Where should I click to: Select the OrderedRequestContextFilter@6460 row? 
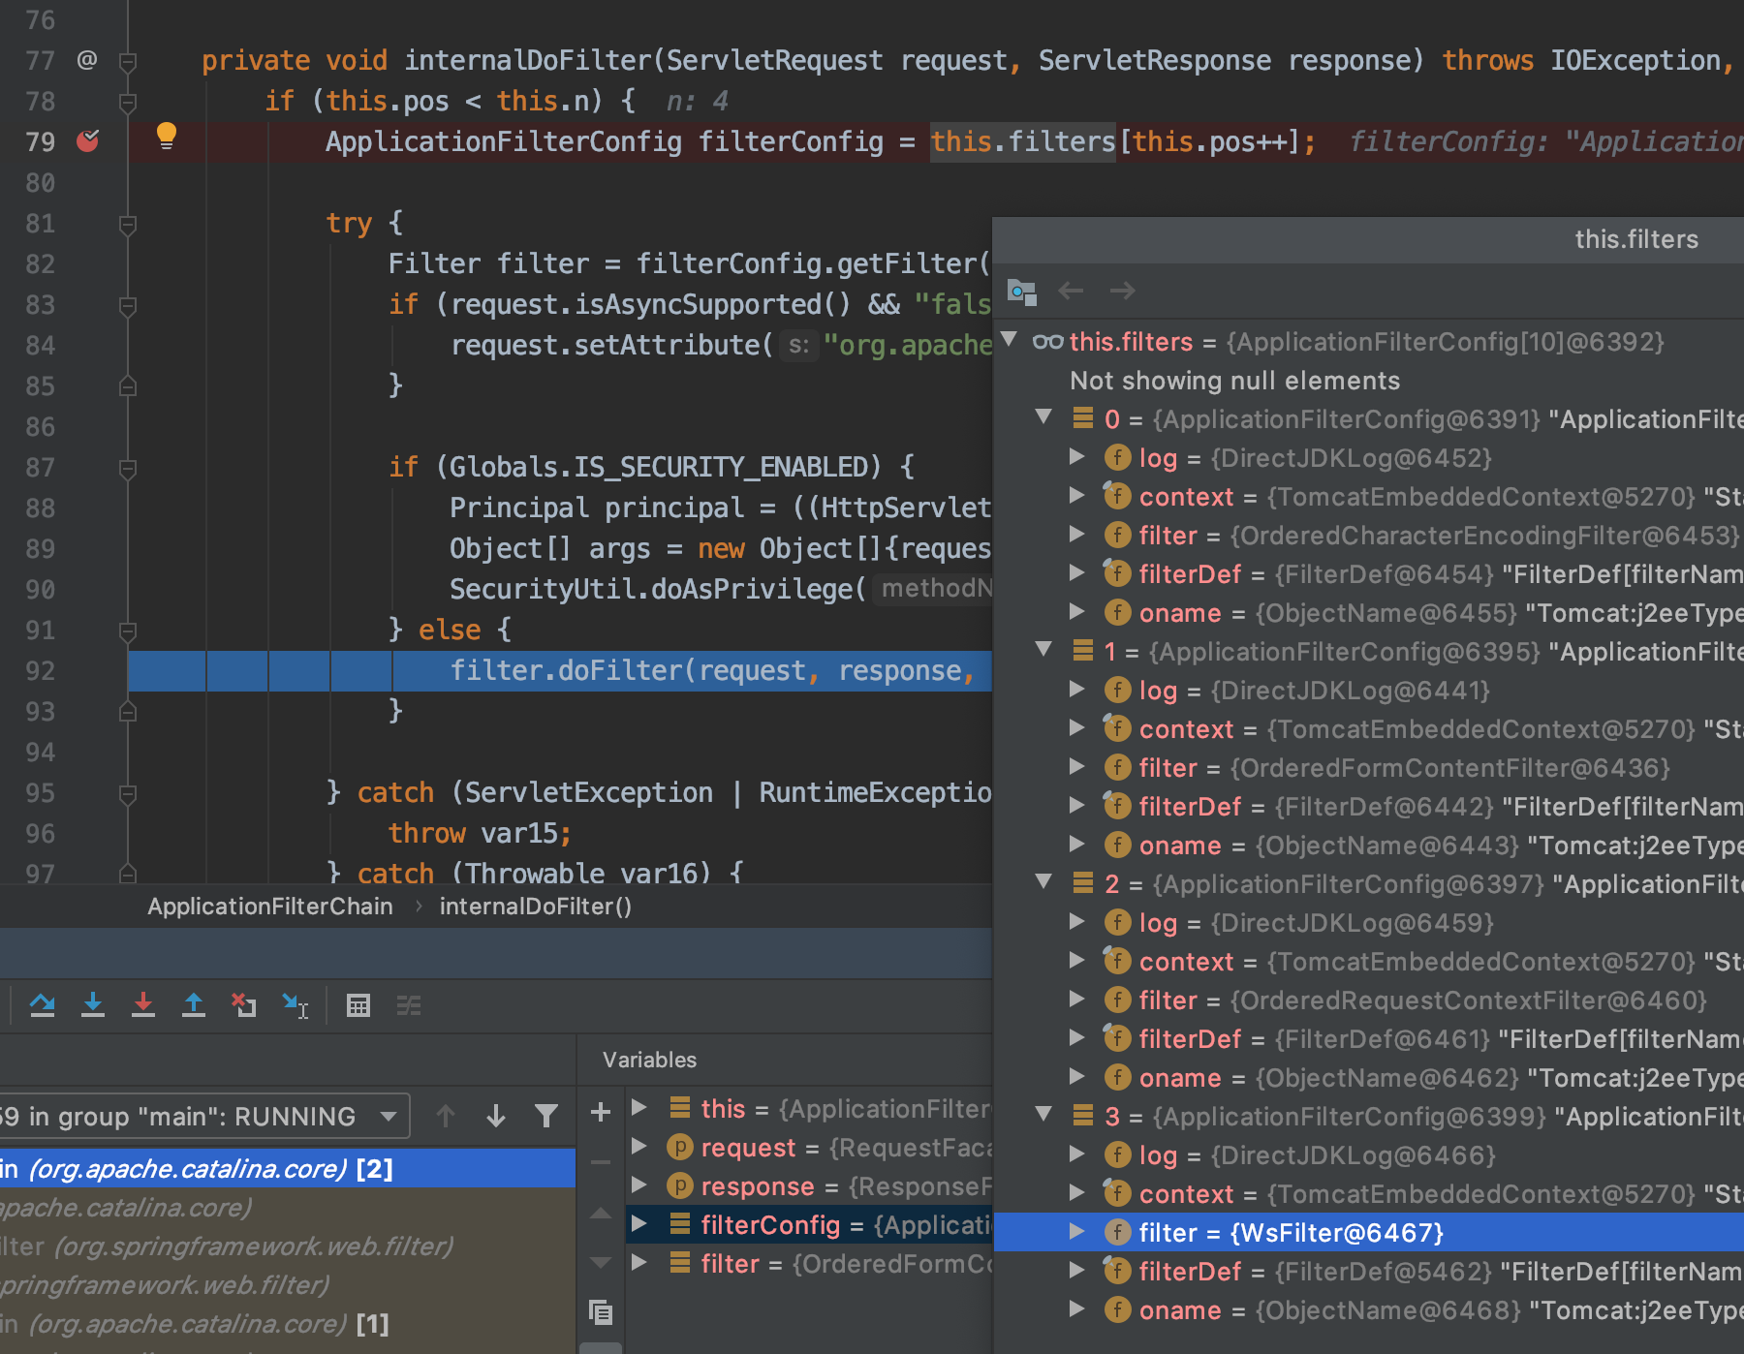[x=1369, y=1000]
